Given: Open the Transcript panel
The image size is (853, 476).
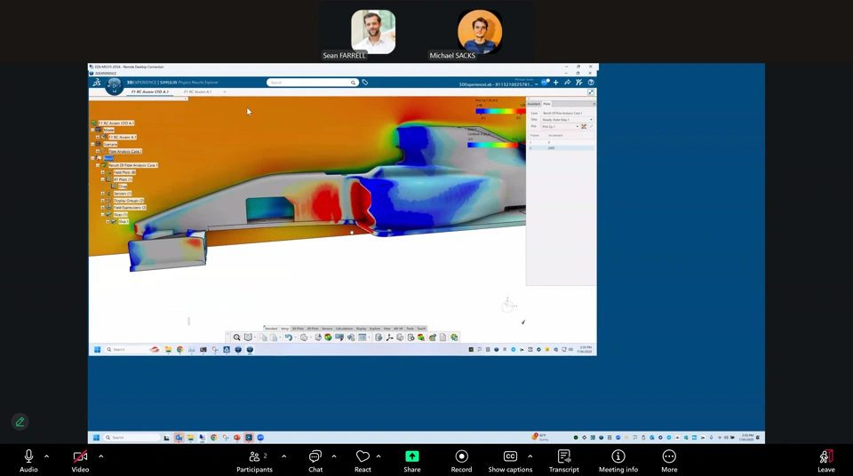Looking at the screenshot, I should pyautogui.click(x=563, y=460).
